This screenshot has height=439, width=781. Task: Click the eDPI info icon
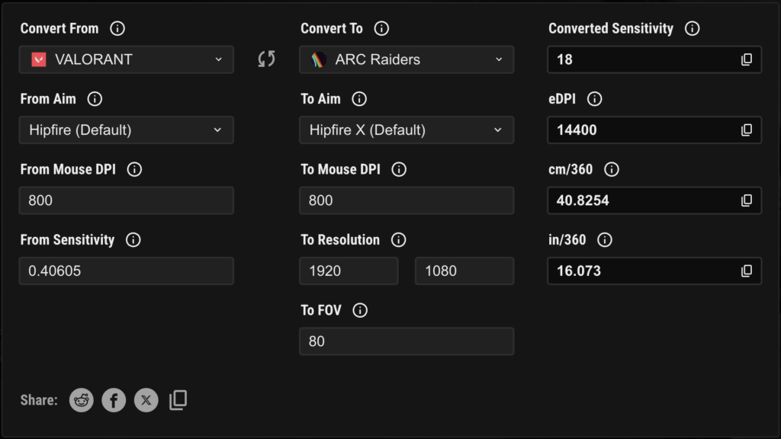point(595,99)
